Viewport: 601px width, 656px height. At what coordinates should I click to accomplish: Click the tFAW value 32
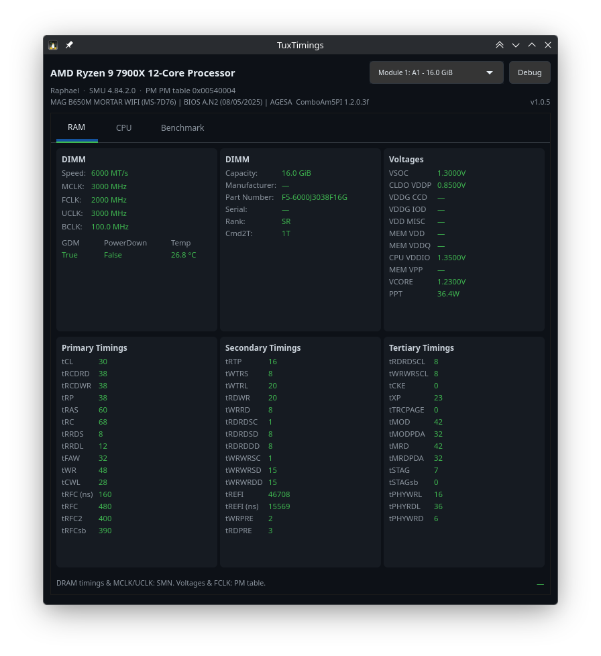(x=103, y=459)
